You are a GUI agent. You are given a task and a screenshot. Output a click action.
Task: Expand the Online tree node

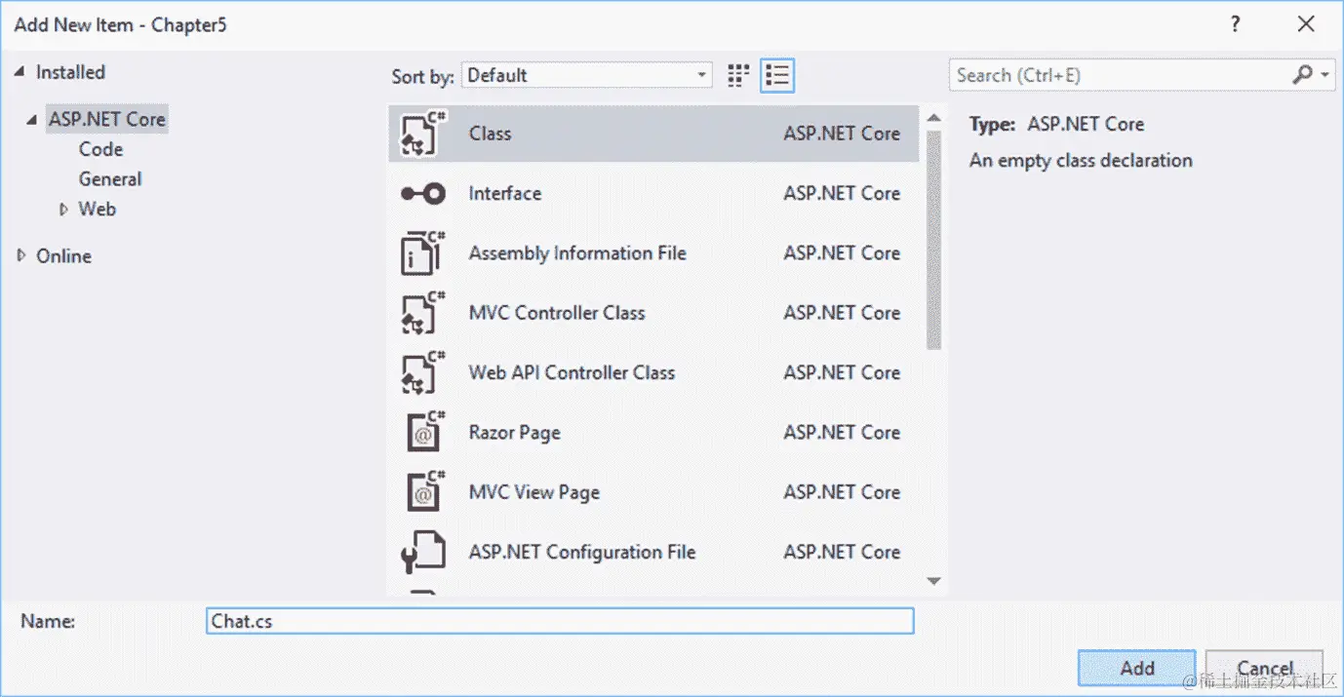22,255
